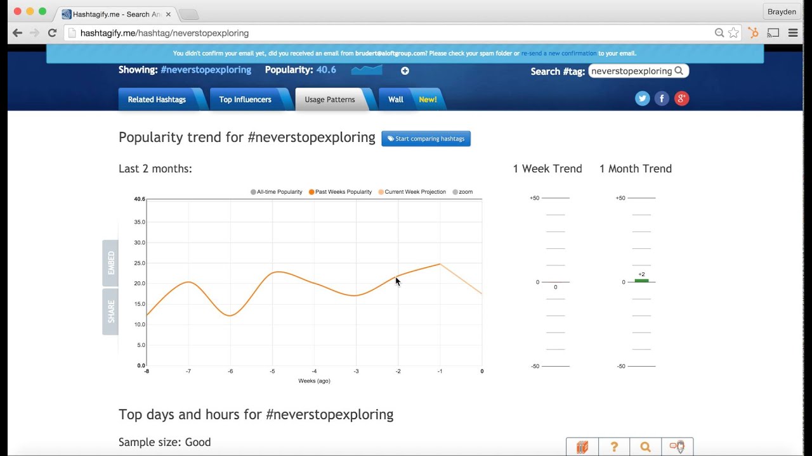The height and width of the screenshot is (456, 812).
Task: Bookmark this page with the star icon
Action: tap(733, 33)
